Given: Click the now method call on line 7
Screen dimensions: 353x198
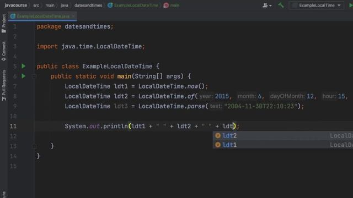Looking at the screenshot, I should tap(192, 86).
